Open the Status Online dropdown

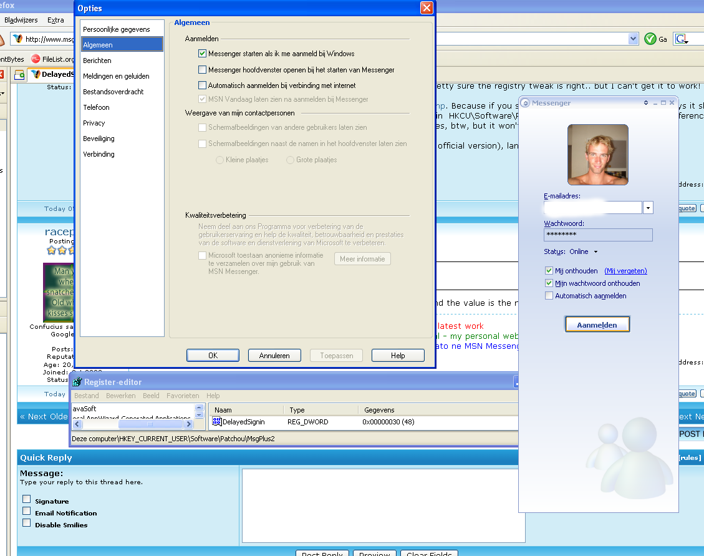(x=595, y=252)
